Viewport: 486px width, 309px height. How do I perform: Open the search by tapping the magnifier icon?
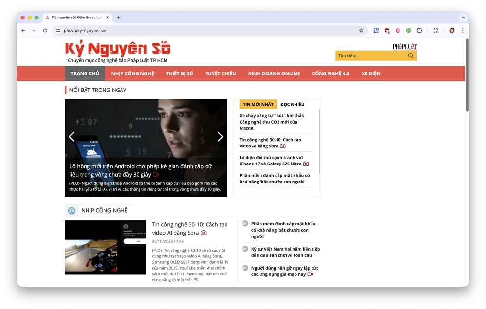point(411,55)
